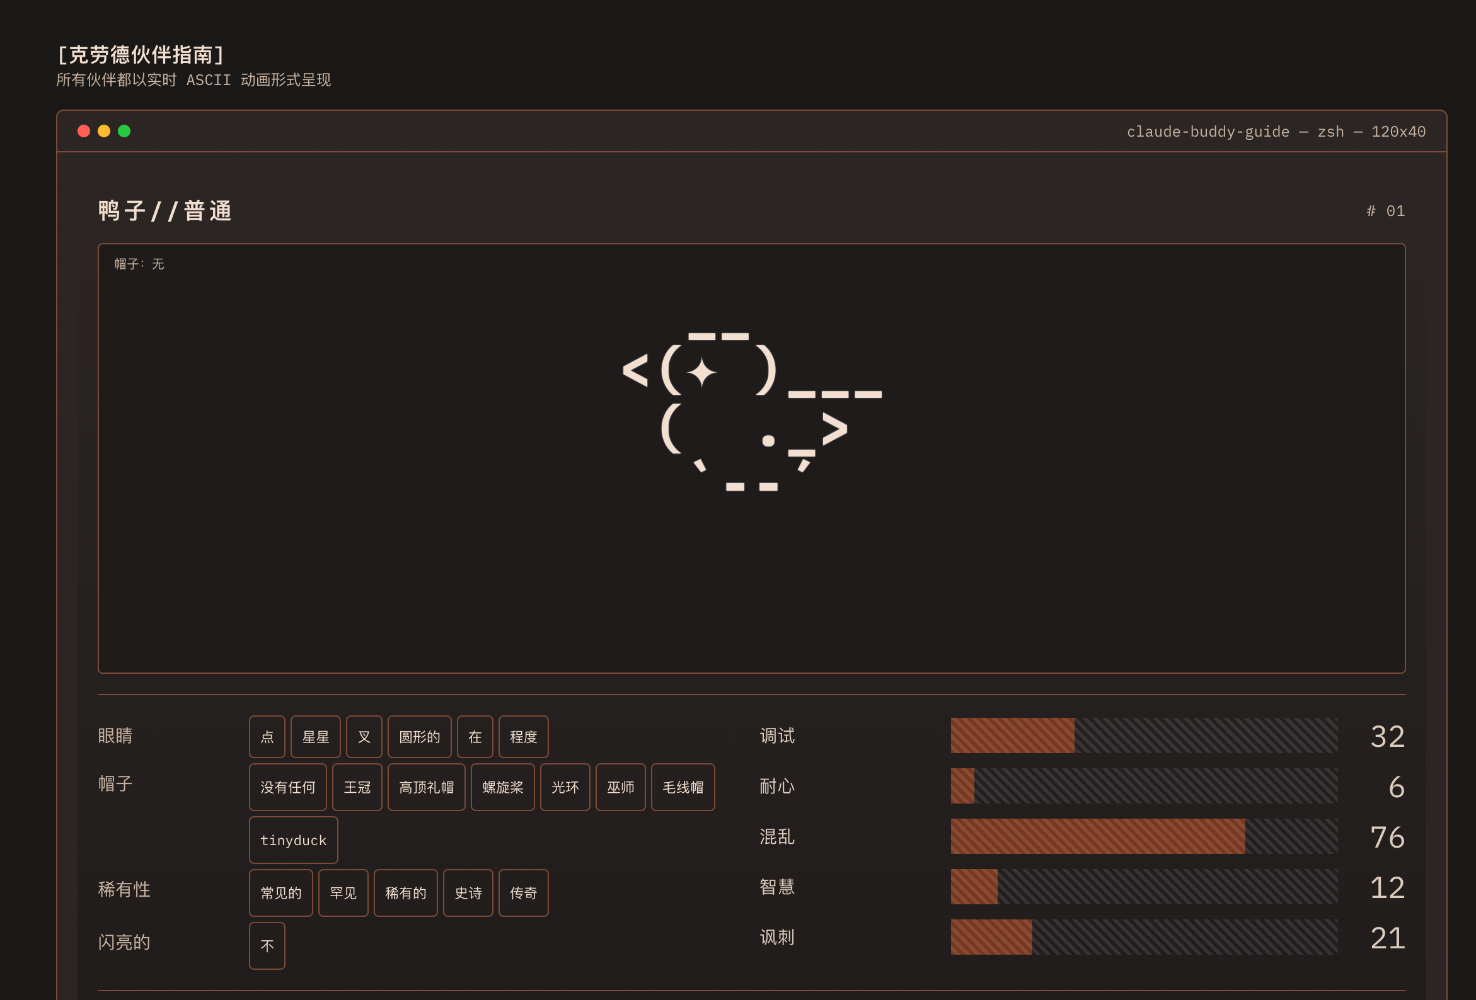Screen dimensions: 1476x1000
Task: Click the 调试 stat bar
Action: point(1144,736)
